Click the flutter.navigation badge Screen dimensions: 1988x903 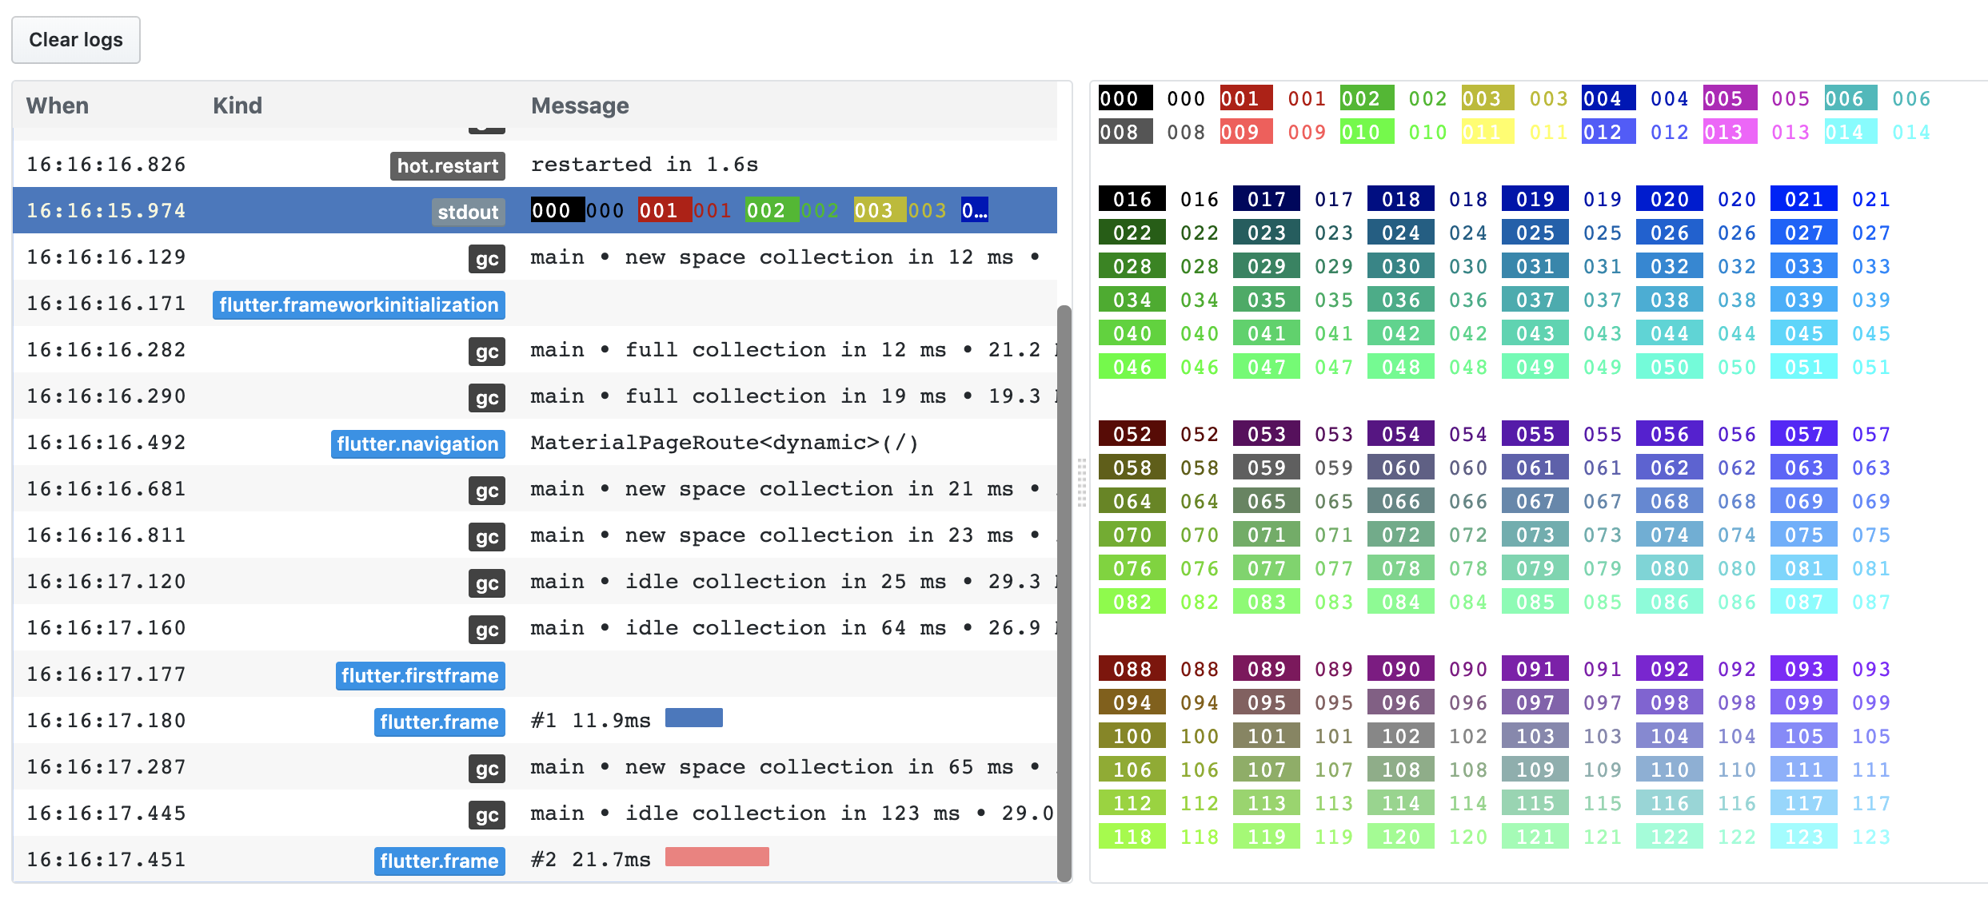417,444
